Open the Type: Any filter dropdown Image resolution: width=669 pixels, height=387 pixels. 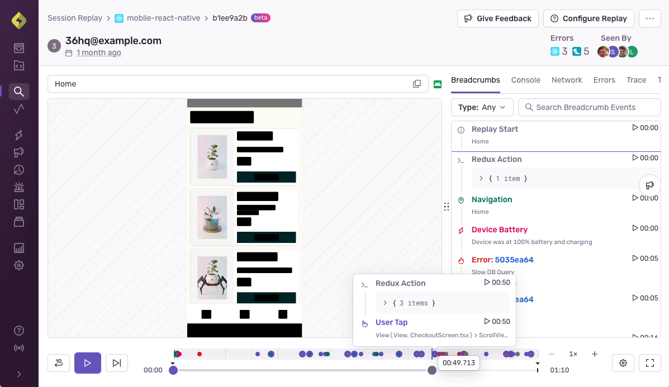click(482, 107)
